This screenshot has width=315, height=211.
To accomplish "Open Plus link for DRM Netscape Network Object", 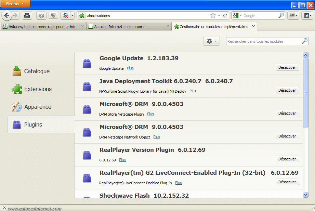I will coord(157,137).
